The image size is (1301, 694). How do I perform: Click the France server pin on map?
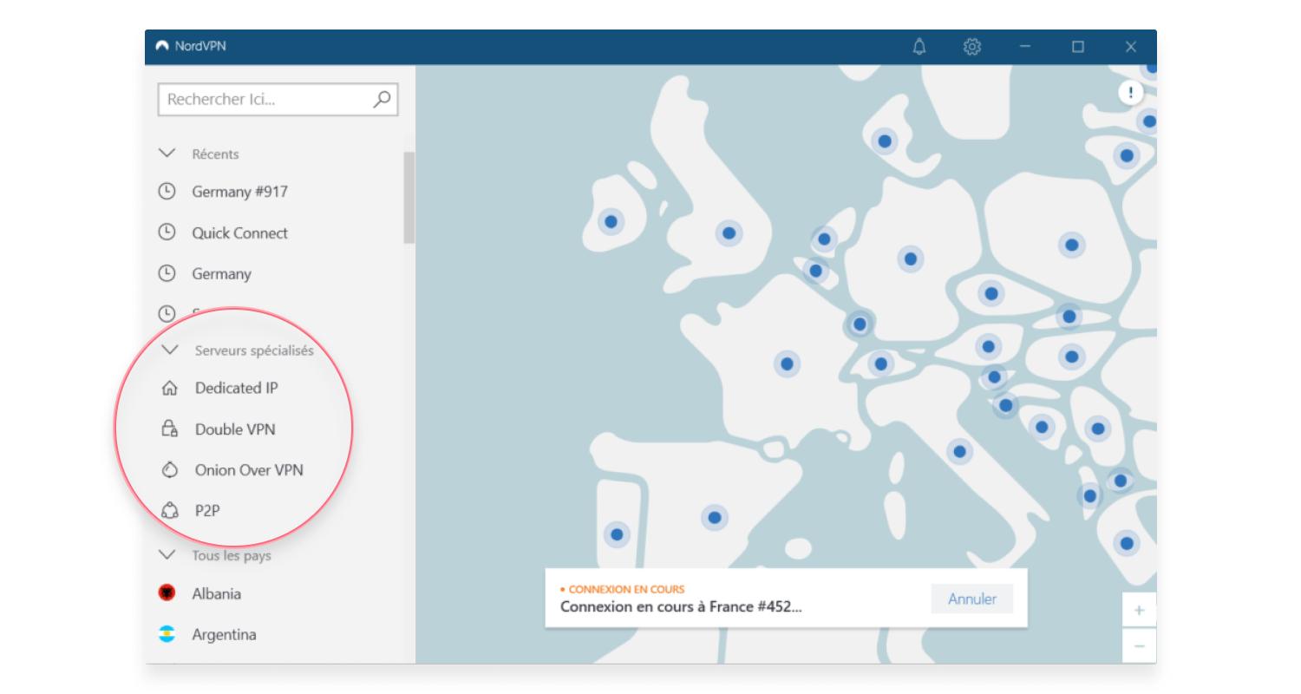(787, 363)
